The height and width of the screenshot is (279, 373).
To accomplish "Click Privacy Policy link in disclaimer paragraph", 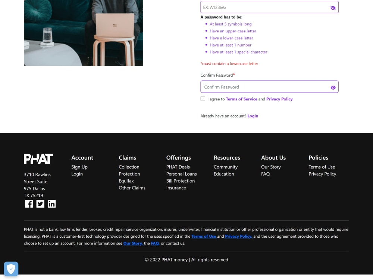I will 238,236.
